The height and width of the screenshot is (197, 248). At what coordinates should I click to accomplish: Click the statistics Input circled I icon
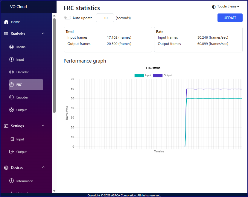pos(12,60)
